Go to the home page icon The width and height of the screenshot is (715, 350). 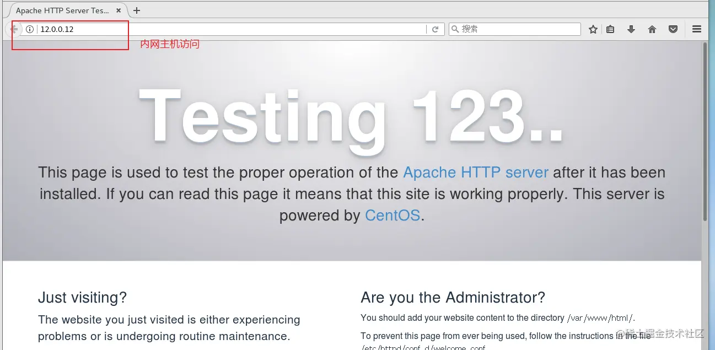652,29
